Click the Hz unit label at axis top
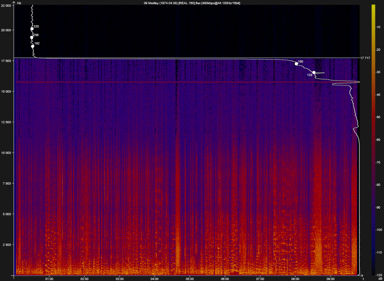This screenshot has width=384, height=281. coord(19,3)
